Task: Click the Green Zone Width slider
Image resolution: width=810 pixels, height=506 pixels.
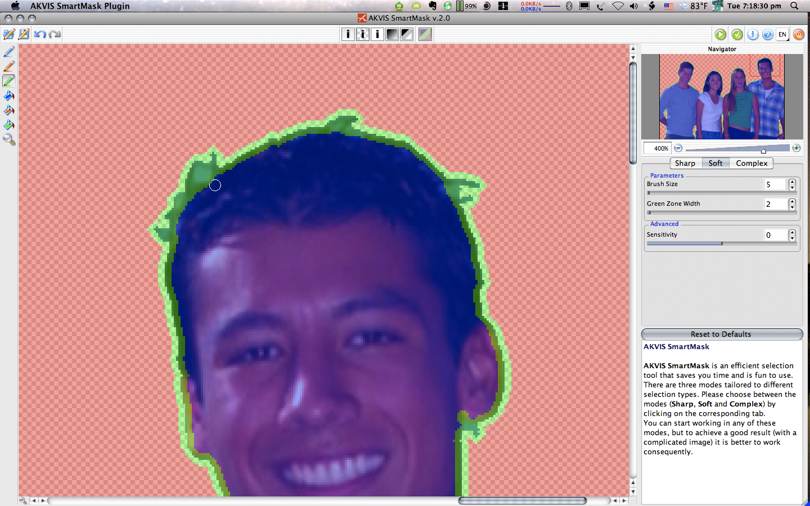Action: coord(722,213)
